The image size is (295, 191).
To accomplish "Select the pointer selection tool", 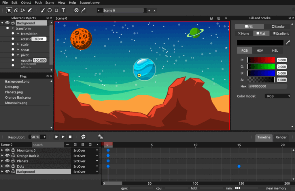I will [9, 10].
